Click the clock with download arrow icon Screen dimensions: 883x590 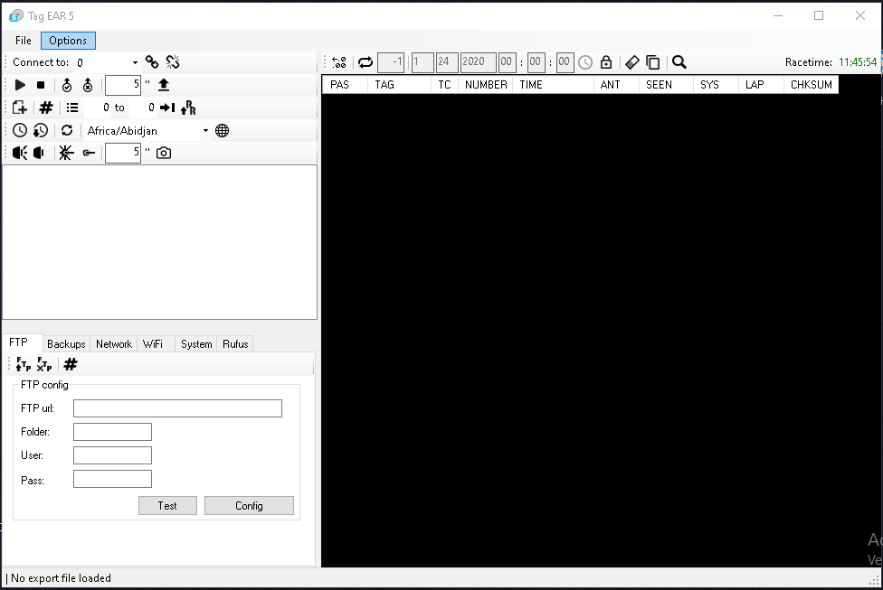[x=41, y=130]
